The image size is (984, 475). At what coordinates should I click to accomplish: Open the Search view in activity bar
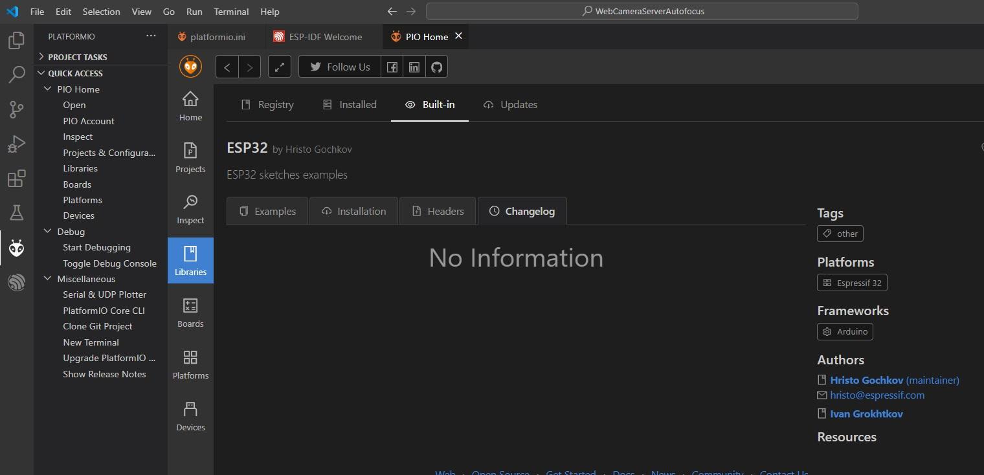tap(16, 75)
